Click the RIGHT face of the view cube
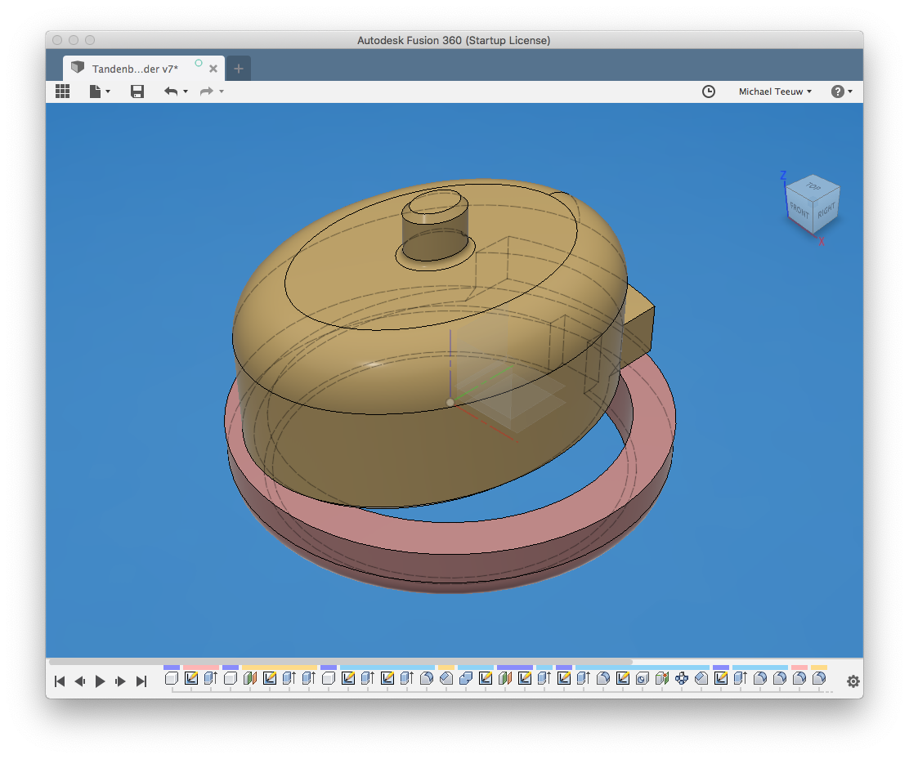The width and height of the screenshot is (909, 759). [826, 209]
